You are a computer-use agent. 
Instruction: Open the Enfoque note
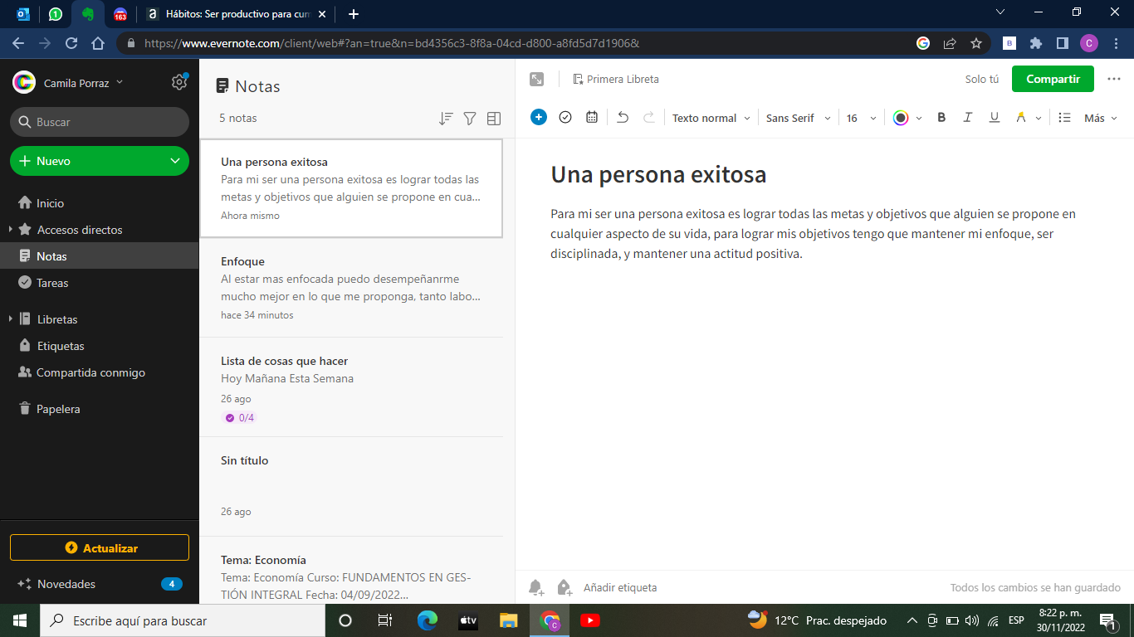tap(351, 288)
